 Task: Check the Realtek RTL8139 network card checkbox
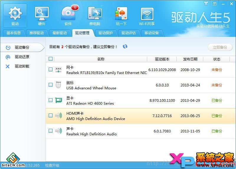click(x=50, y=70)
